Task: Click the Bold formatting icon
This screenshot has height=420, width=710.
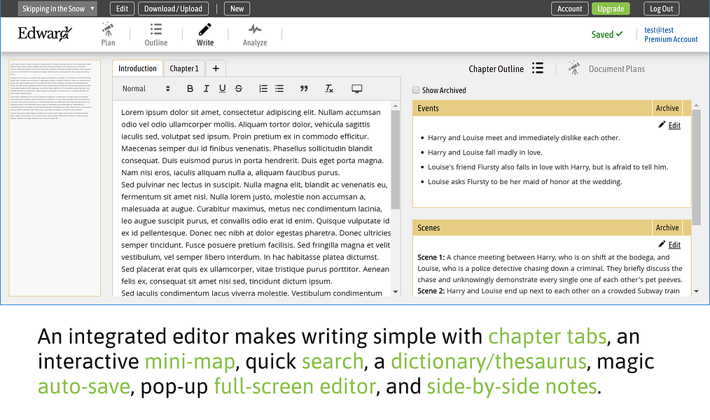Action: [190, 89]
